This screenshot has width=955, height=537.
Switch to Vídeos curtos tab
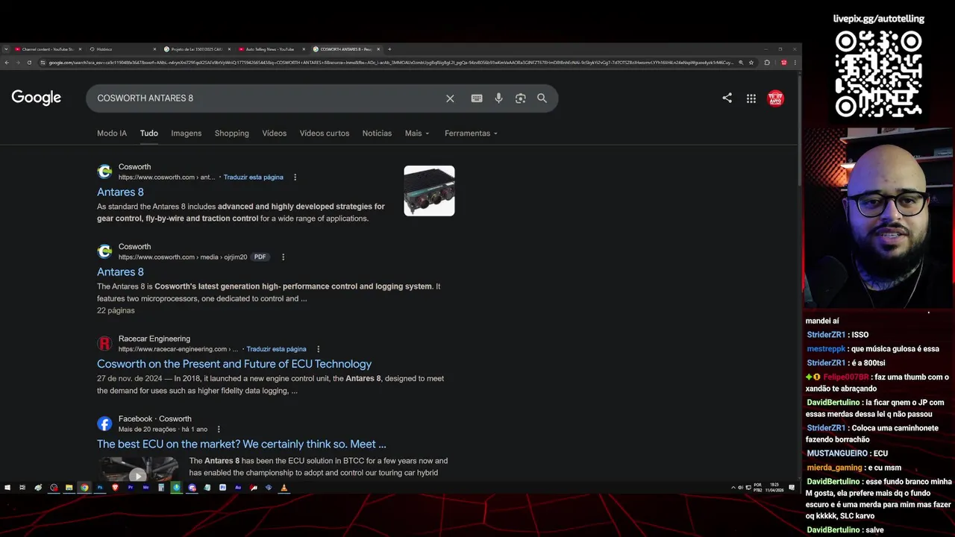(325, 134)
